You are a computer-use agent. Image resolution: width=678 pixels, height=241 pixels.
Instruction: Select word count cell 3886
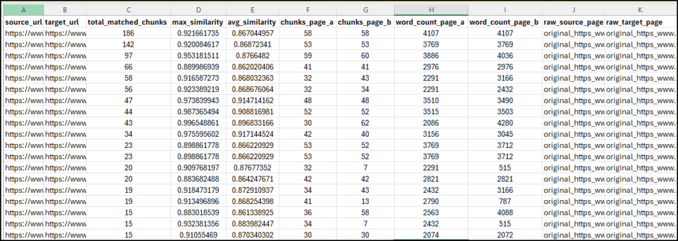(x=430, y=55)
